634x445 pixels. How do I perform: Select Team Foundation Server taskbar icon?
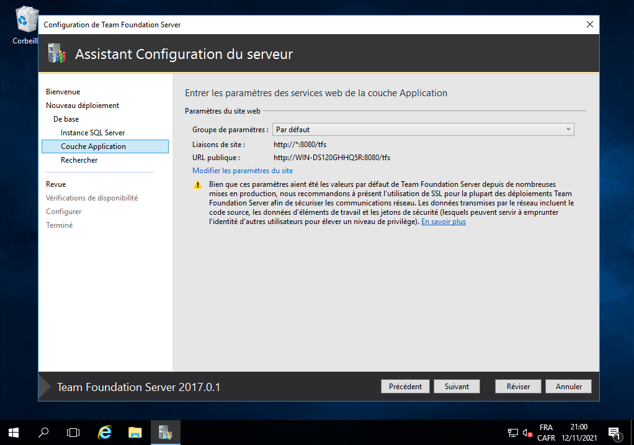click(165, 432)
